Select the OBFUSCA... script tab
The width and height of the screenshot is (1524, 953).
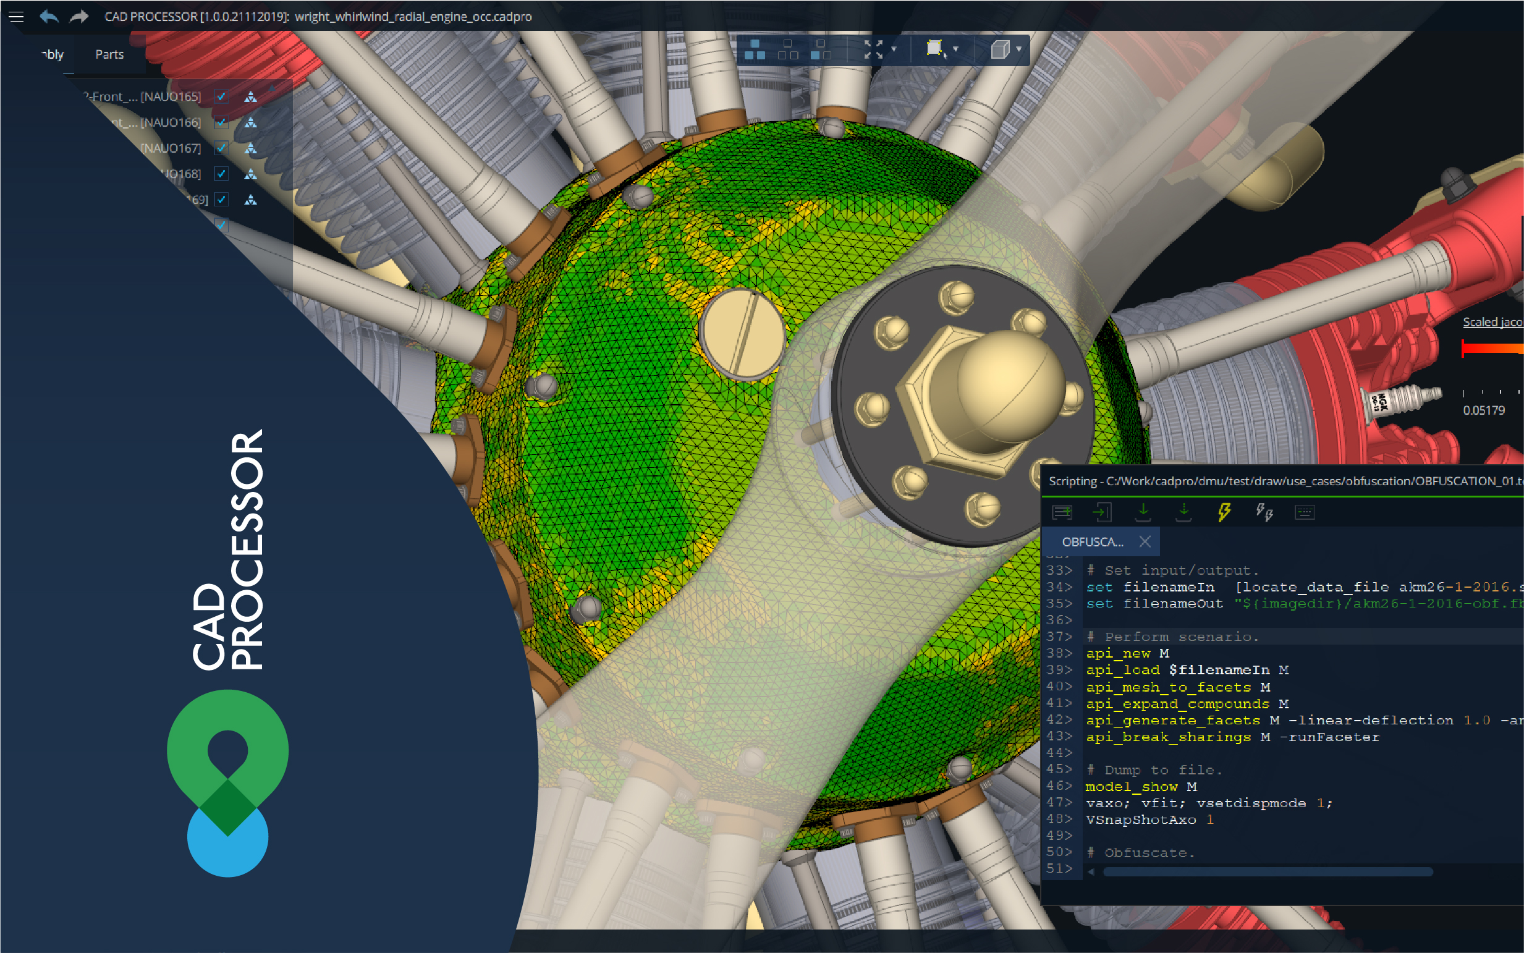pyautogui.click(x=1092, y=542)
